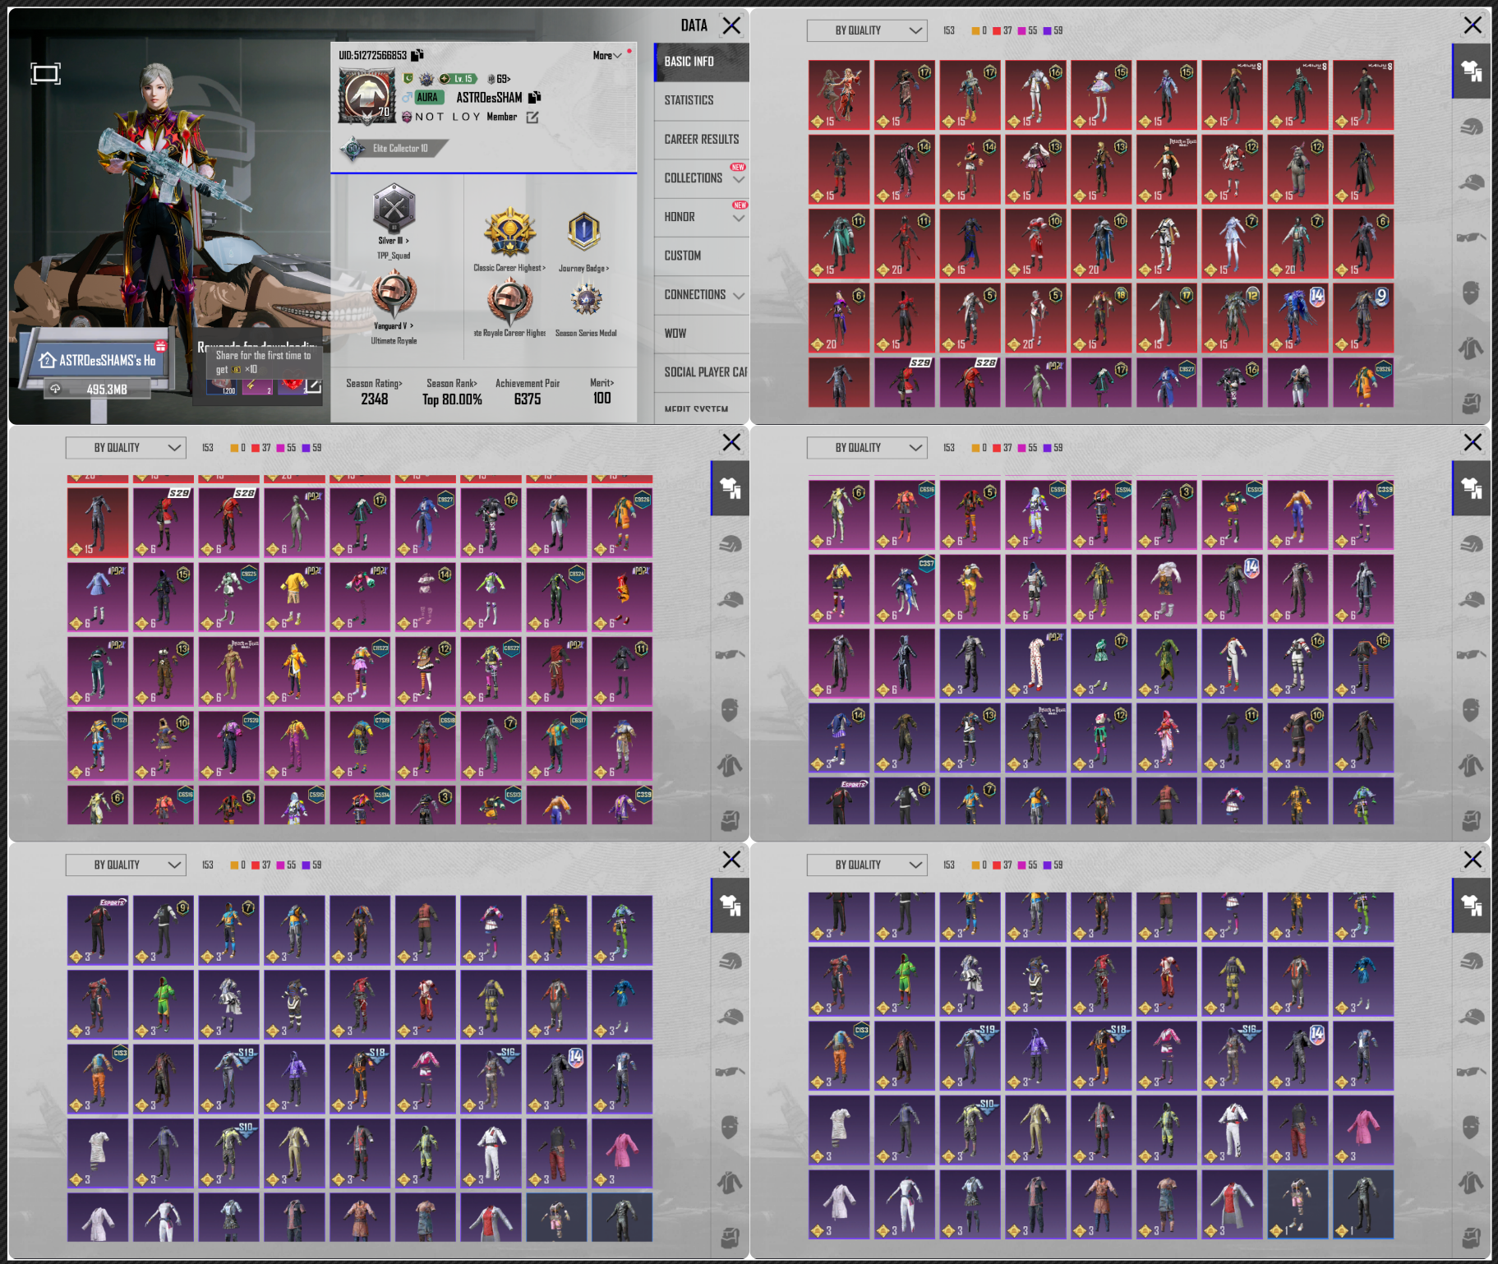1498x1264 pixels.
Task: Close the DATA profile panel
Action: pos(731,25)
